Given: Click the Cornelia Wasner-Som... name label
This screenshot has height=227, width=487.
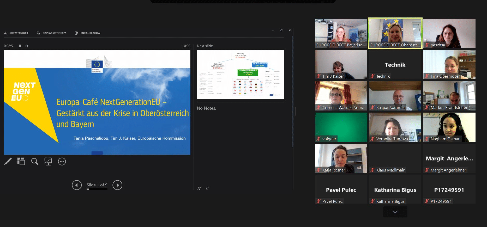Looking at the screenshot, I should coord(344,108).
